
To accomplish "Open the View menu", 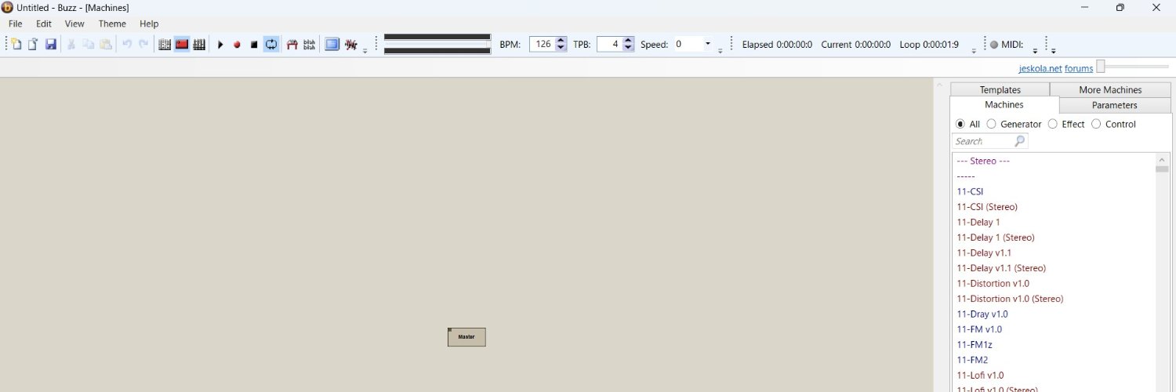I will click(x=74, y=24).
